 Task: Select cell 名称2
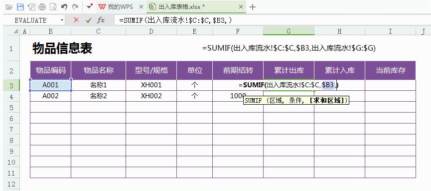click(x=98, y=96)
